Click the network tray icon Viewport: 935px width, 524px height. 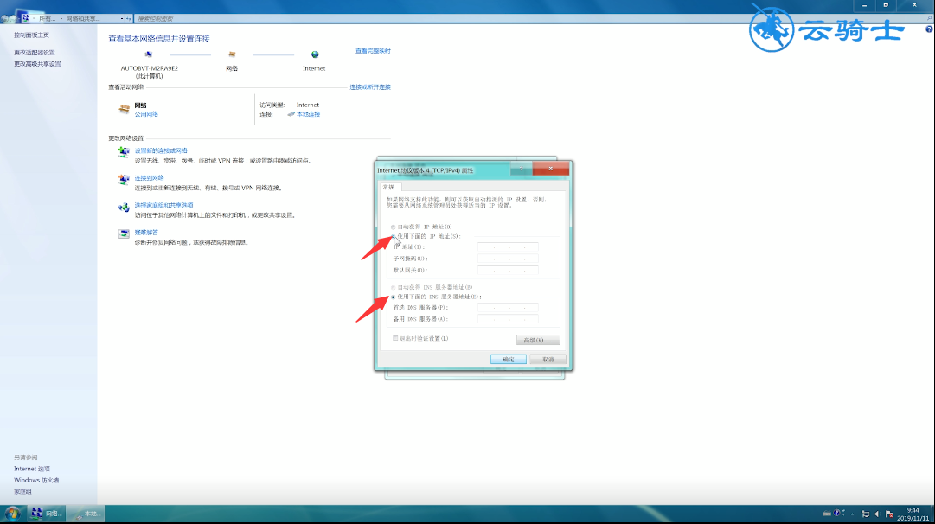866,514
